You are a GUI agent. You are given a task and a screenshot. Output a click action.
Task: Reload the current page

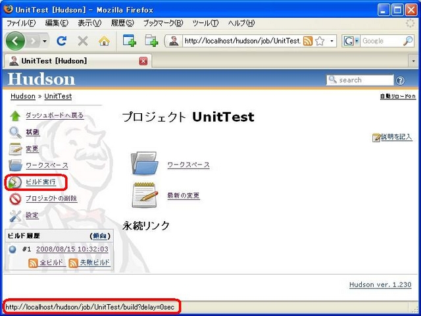[x=61, y=41]
